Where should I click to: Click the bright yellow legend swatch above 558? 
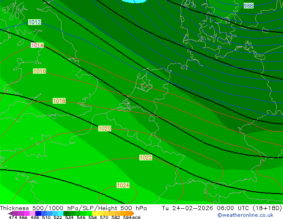pyautogui.click(x=95, y=213)
